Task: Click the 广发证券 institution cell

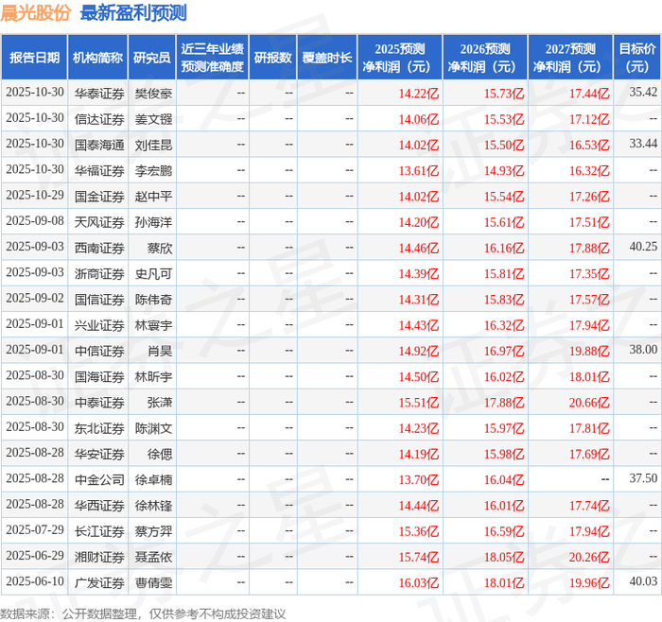Action: click(99, 582)
